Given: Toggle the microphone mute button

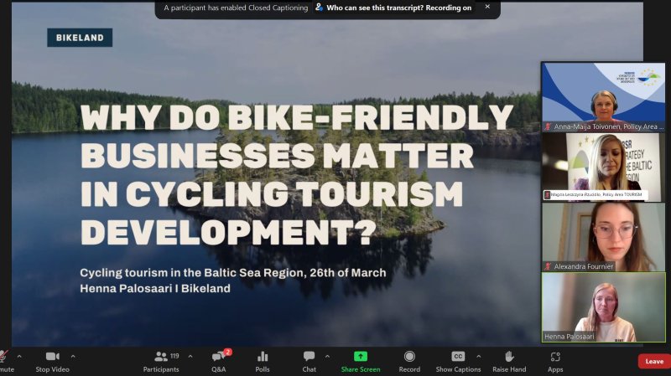Looking at the screenshot, I should point(4,360).
